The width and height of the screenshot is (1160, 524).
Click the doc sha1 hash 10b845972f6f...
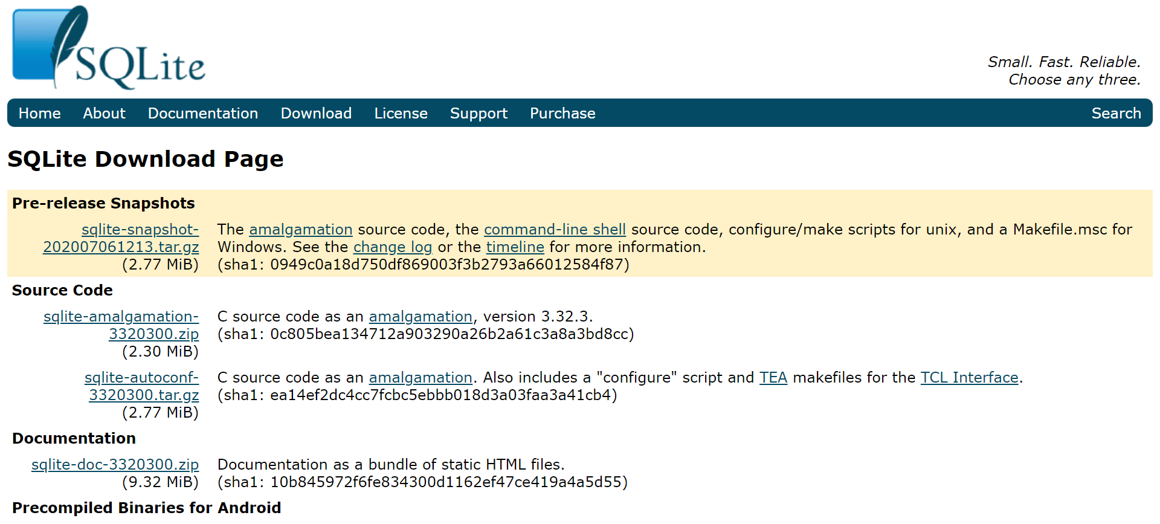tap(446, 482)
